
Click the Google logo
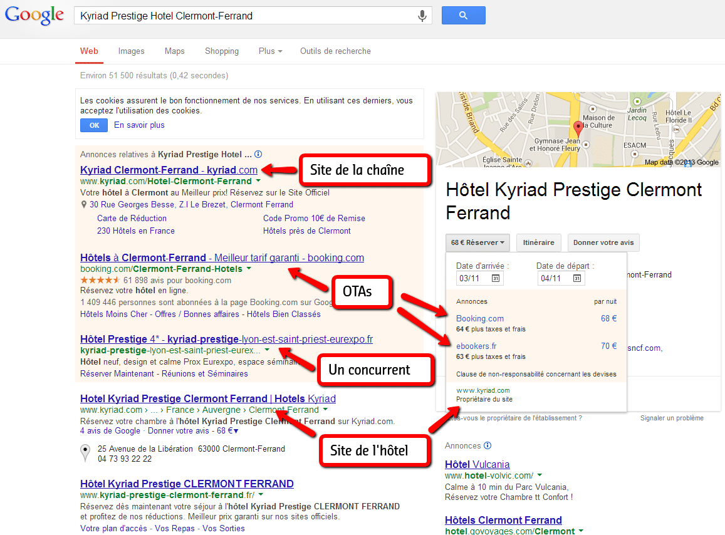coord(34,15)
